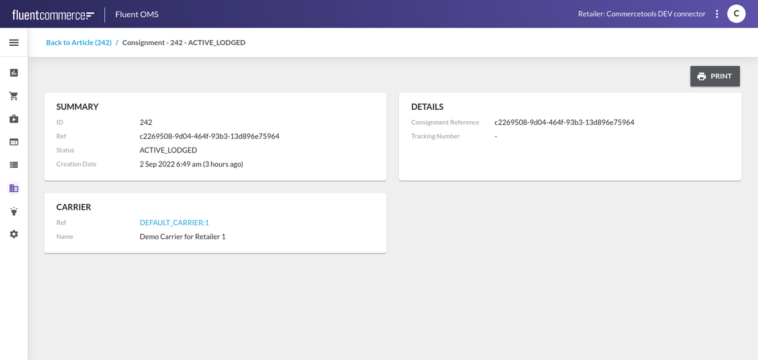
Task: Open the hamburger navigation menu
Action: click(13, 43)
